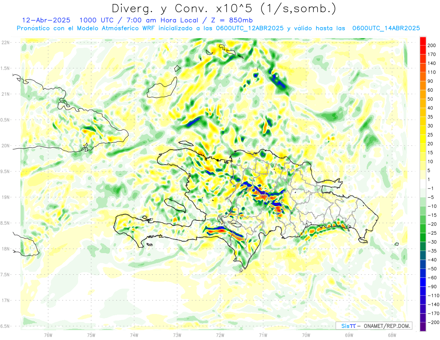Click the longitude label 70W
The height and width of the screenshot is (340, 440).
[306, 335]
